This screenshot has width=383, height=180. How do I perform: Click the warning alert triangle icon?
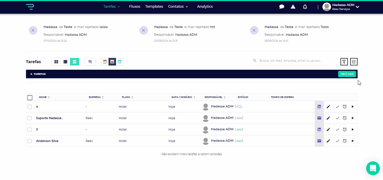293,7
